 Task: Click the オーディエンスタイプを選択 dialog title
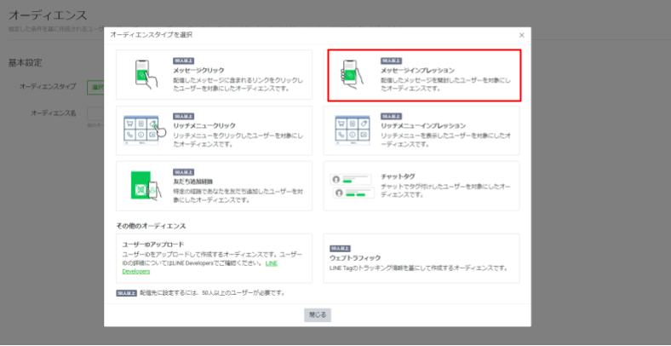tap(152, 35)
